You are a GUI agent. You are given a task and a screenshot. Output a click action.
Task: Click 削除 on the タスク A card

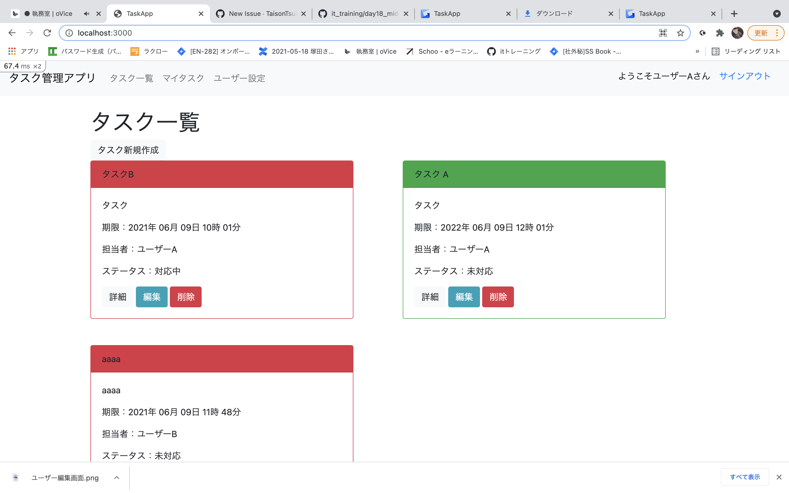pyautogui.click(x=498, y=297)
